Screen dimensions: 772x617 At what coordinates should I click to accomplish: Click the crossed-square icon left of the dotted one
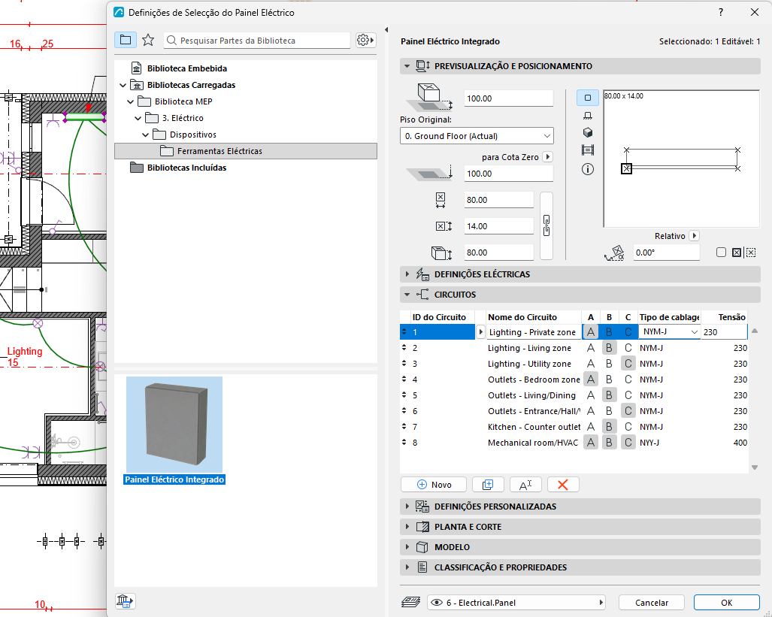(737, 253)
